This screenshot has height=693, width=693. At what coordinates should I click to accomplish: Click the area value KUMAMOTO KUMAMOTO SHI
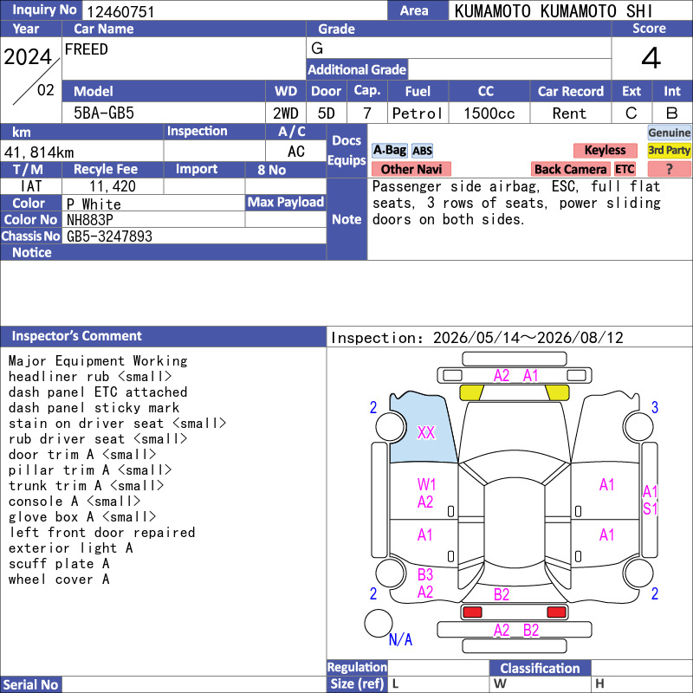tap(553, 11)
